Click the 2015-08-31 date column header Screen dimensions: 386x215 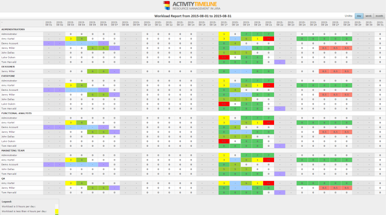(x=380, y=23)
